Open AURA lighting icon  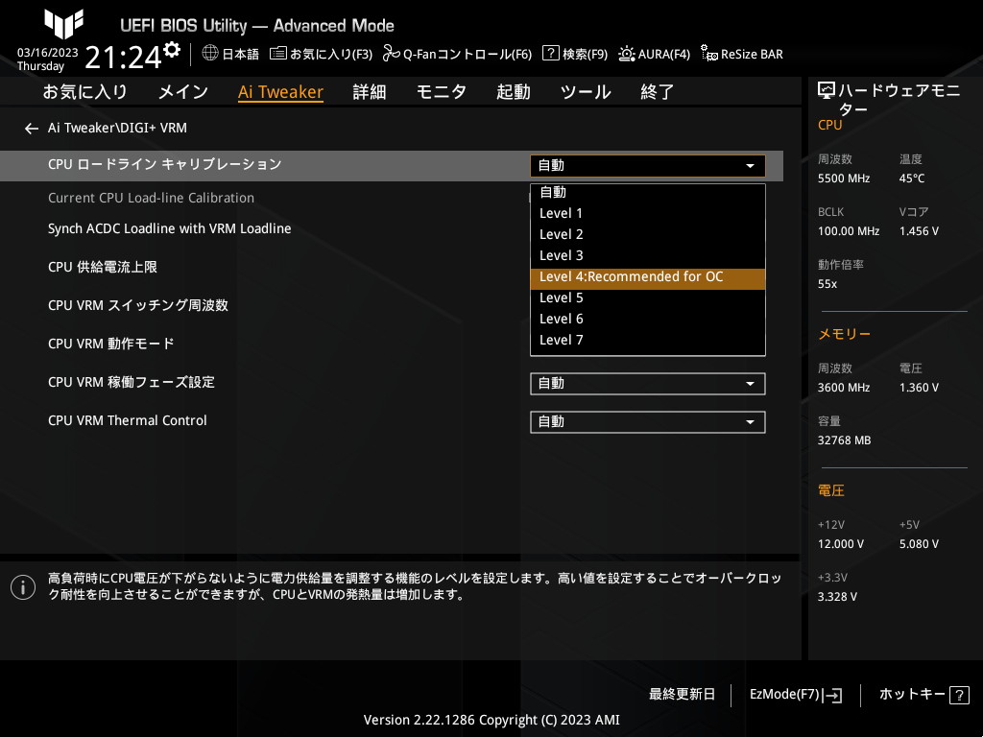click(x=626, y=54)
